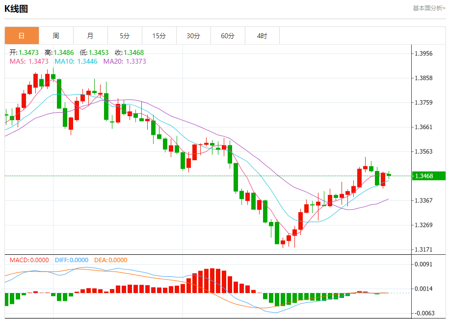Click the 1.3956 price axis label

click(x=423, y=53)
